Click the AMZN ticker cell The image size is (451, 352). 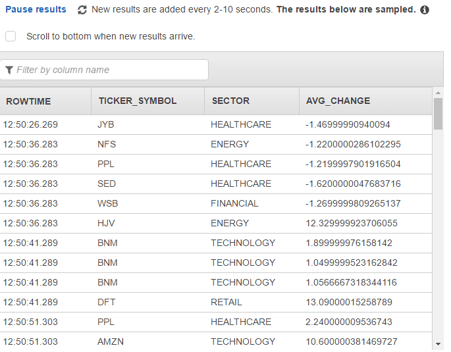111,341
